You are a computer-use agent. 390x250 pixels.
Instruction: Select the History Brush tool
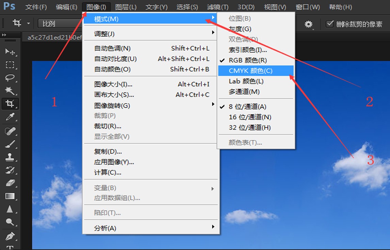click(10, 170)
